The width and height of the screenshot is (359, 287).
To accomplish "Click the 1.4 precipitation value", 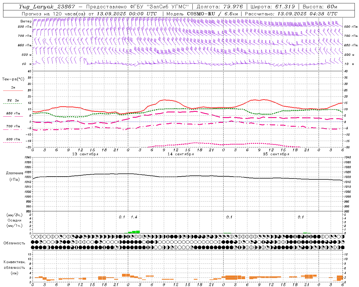I will (x=134, y=217).
